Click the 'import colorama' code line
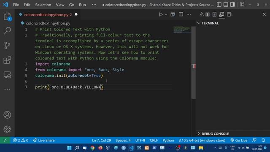The height and width of the screenshot is (152, 270). tap(53, 64)
